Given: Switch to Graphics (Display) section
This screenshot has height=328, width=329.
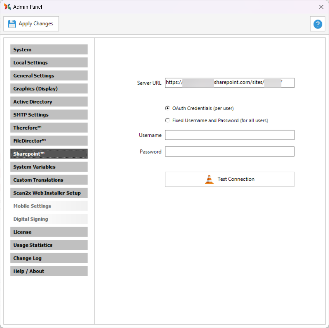Looking at the screenshot, I should tap(49, 89).
